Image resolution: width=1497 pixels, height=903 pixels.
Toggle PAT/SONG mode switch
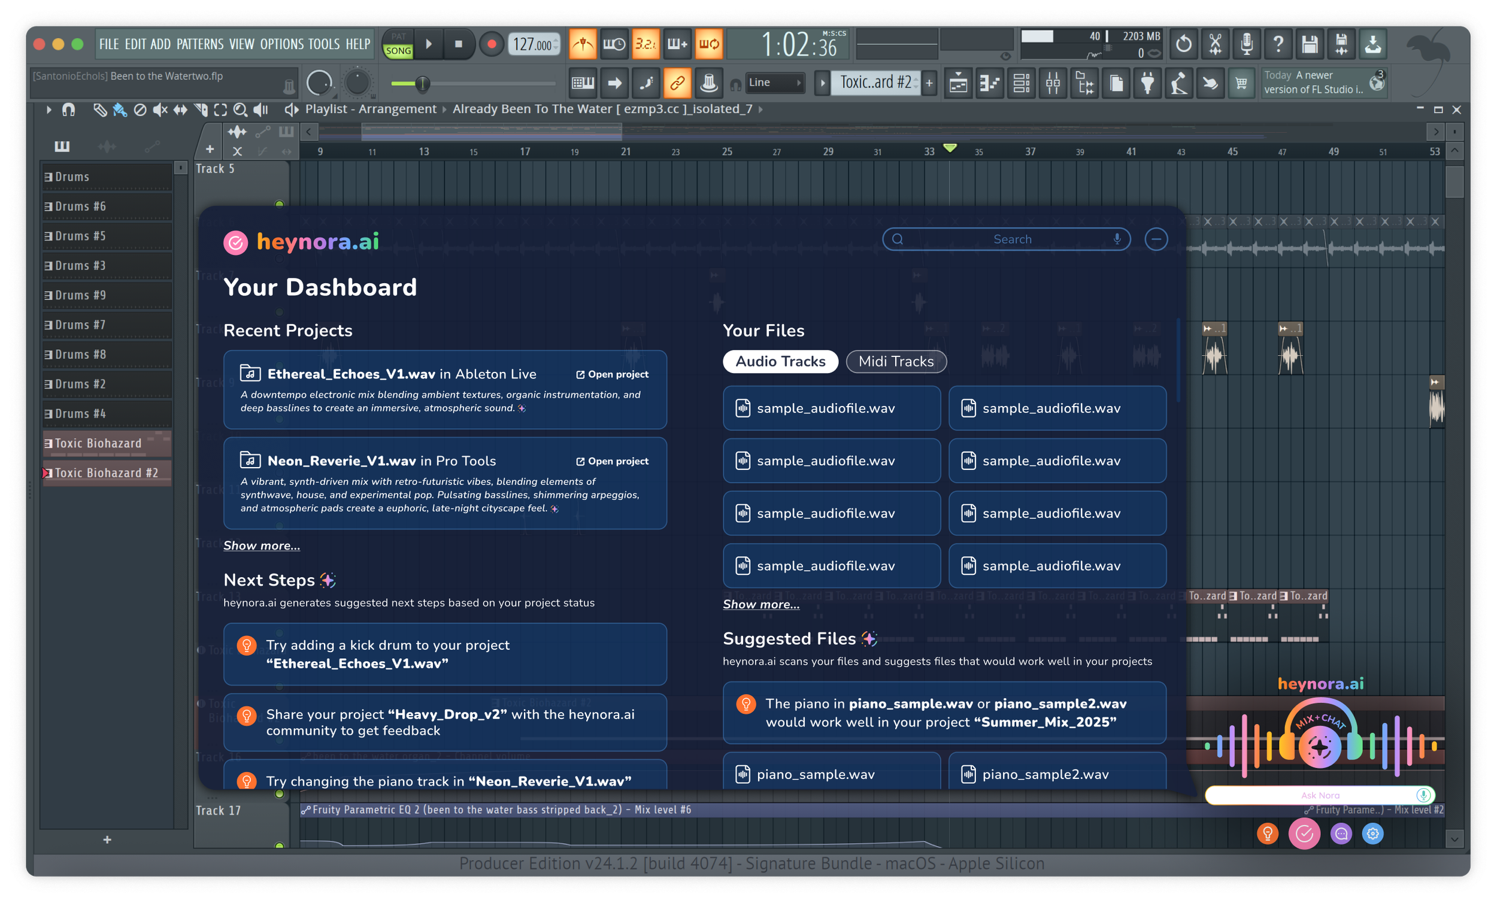[398, 44]
